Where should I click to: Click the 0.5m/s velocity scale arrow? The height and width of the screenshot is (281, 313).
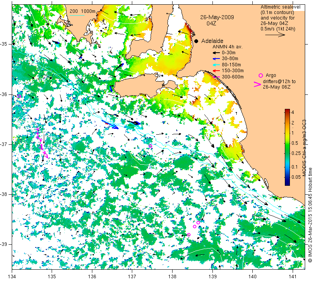[275, 34]
